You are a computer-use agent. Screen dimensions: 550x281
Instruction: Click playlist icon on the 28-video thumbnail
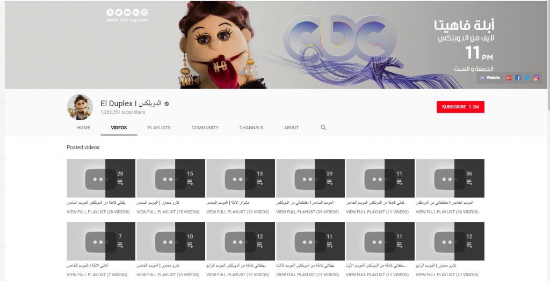pyautogui.click(x=120, y=182)
